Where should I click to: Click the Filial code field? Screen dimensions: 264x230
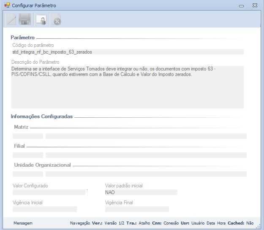28,155
